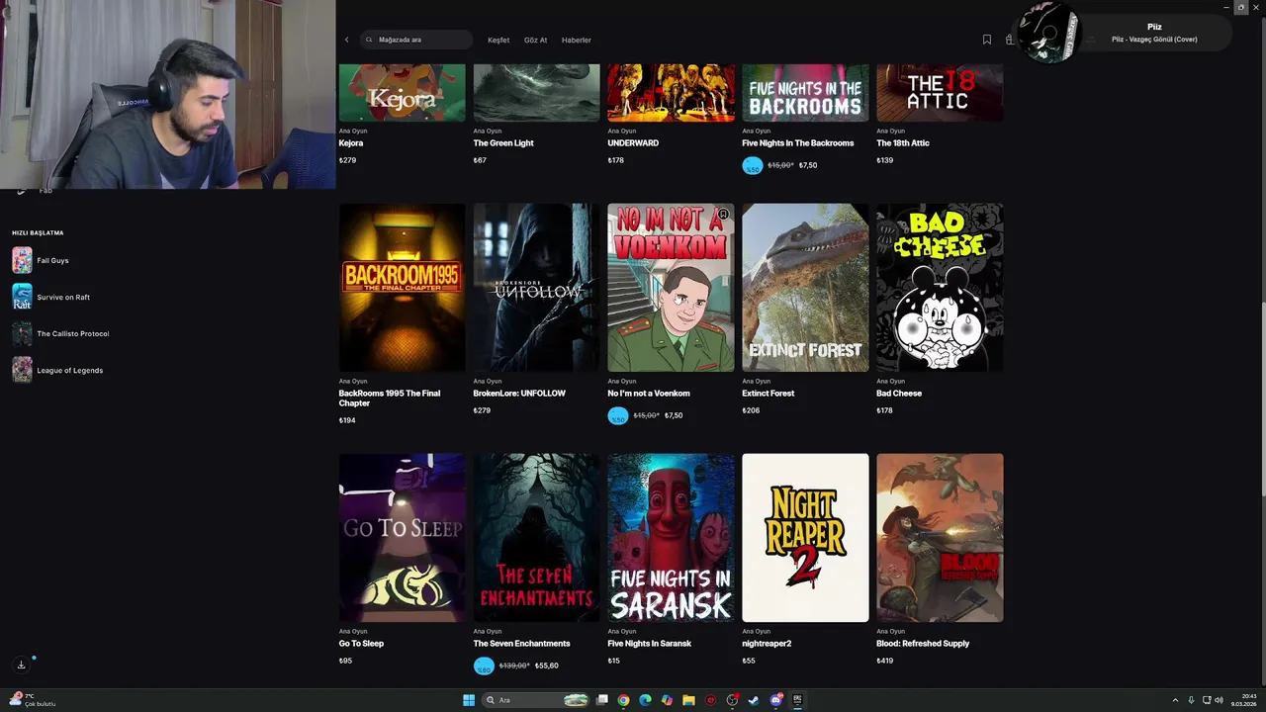Open File Explorer from taskbar

point(688,700)
